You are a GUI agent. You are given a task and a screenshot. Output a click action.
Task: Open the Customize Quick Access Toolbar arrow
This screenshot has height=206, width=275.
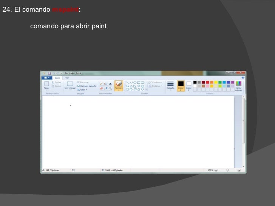point(61,74)
